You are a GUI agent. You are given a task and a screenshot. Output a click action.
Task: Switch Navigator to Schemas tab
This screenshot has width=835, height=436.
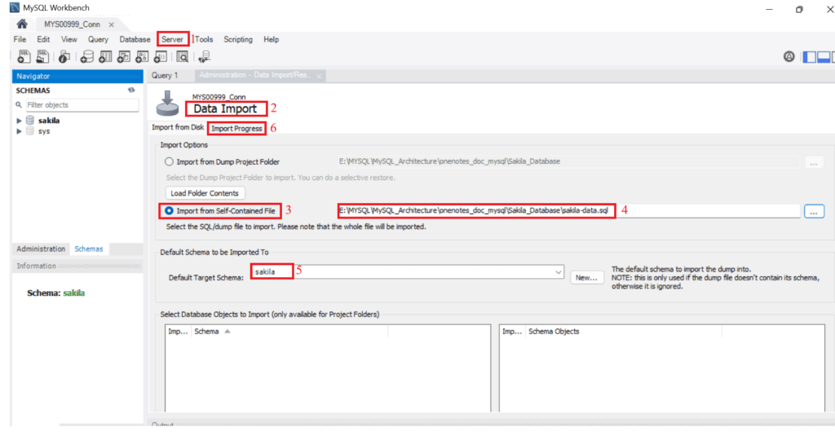tap(89, 249)
